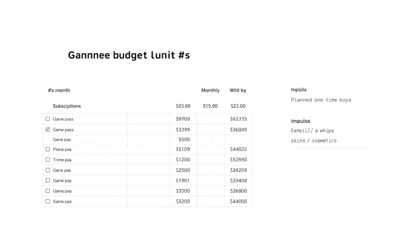
Task: Check the checkbox beside the $1901 row
Action: point(48,180)
